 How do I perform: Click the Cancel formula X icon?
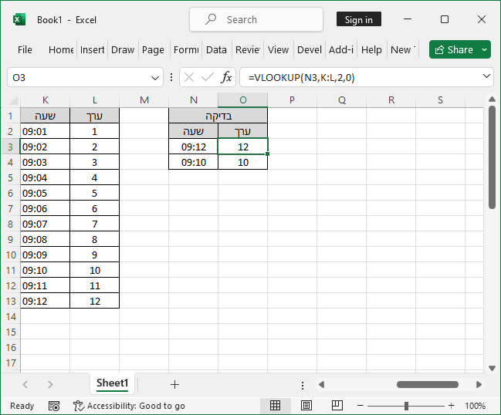189,78
